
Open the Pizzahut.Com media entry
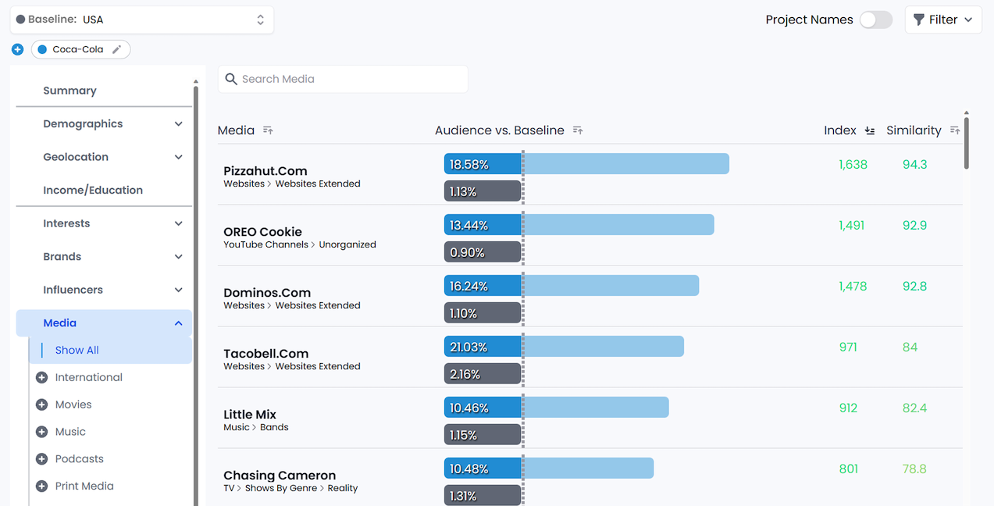265,171
